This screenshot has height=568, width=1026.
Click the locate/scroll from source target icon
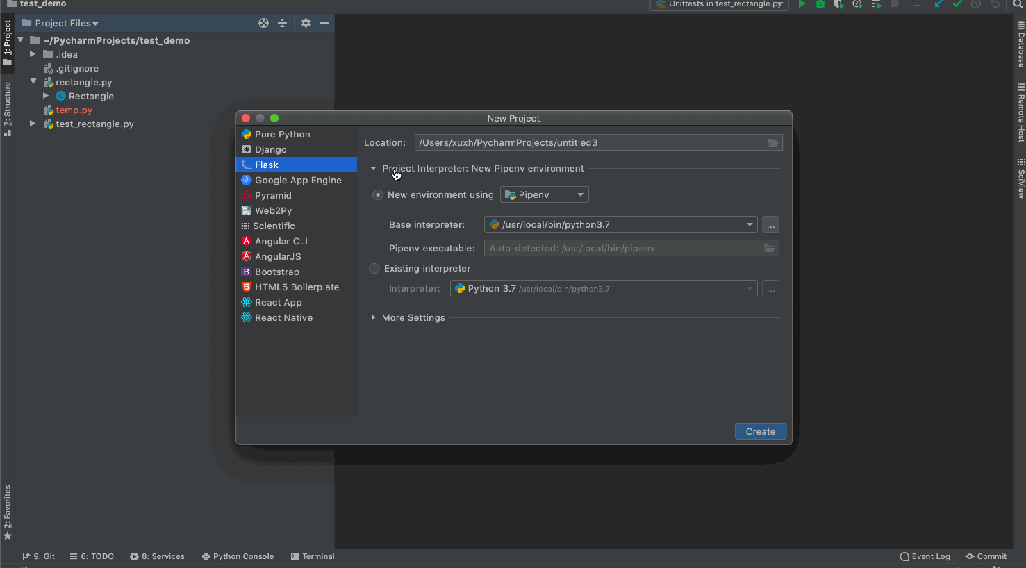pyautogui.click(x=263, y=23)
